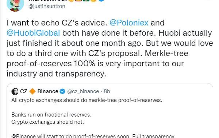Click the blue verified badge after Binance
Screen dimensions: 219x138
pos(62,92)
